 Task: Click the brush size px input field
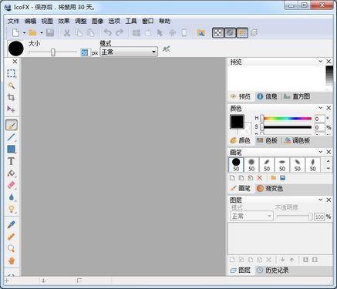85,52
